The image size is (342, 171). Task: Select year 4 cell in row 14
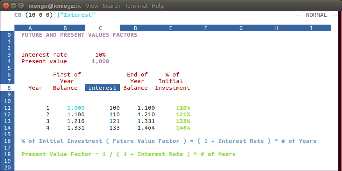(x=48, y=128)
